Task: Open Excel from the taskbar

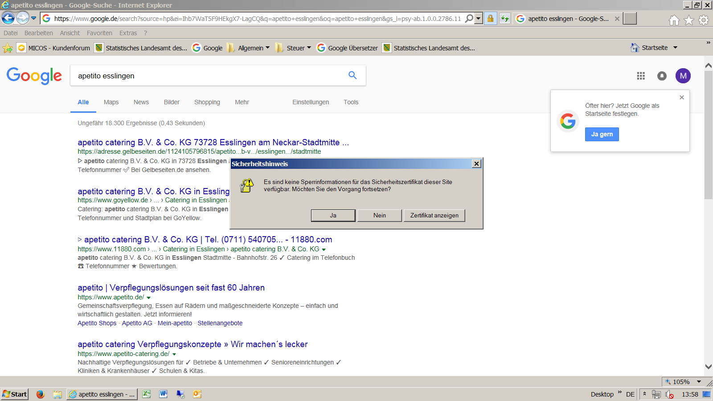Action: click(146, 394)
